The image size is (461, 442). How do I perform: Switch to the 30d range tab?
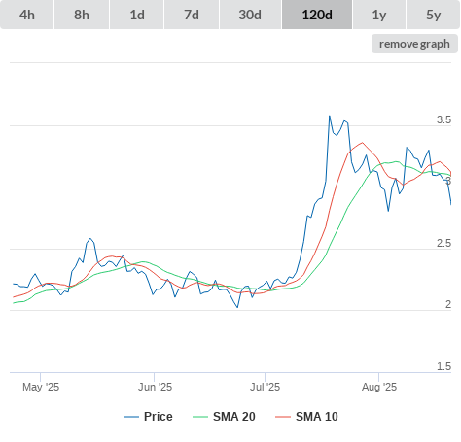coord(250,15)
